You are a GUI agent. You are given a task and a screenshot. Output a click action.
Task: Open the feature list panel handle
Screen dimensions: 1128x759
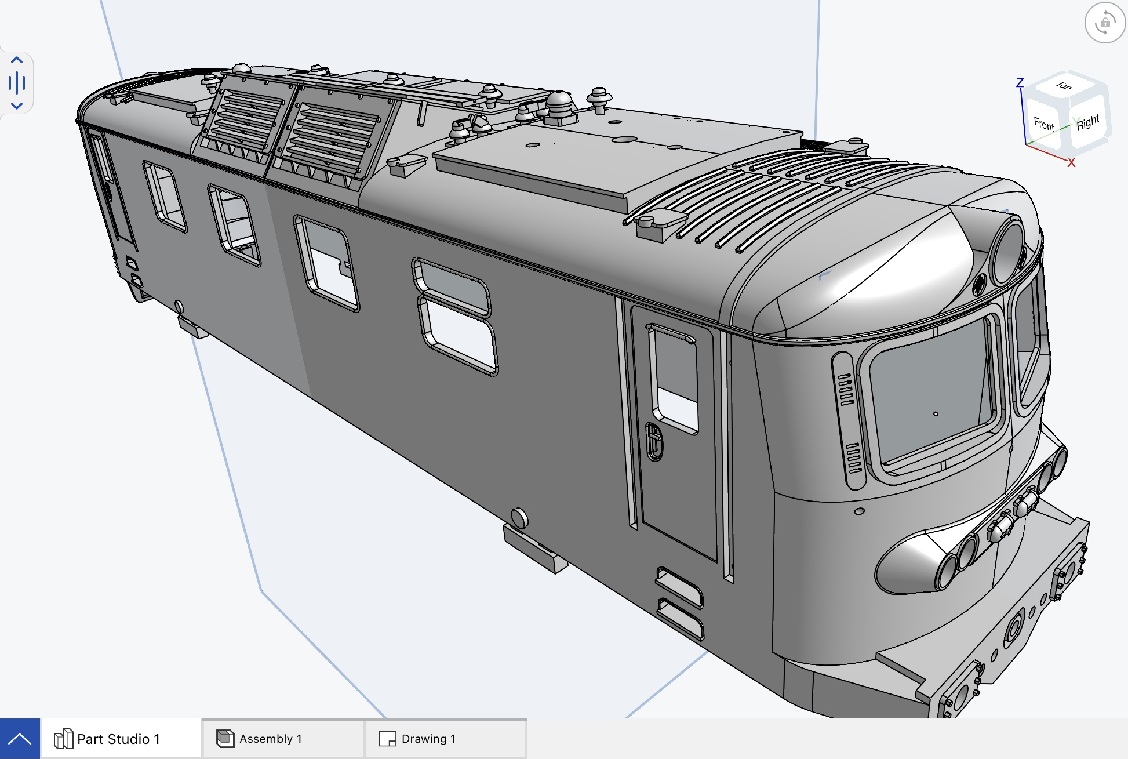[17, 83]
